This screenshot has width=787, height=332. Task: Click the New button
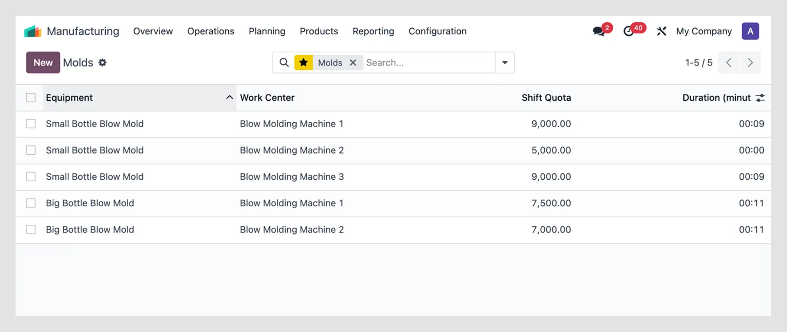tap(43, 63)
